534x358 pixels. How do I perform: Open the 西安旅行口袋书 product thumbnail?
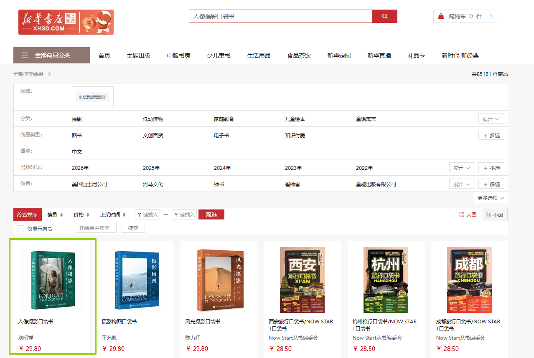point(302,280)
